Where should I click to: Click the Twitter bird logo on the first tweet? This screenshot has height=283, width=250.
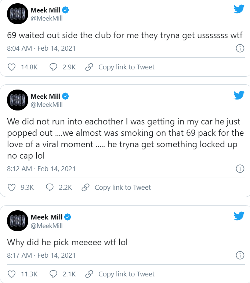coord(239,9)
